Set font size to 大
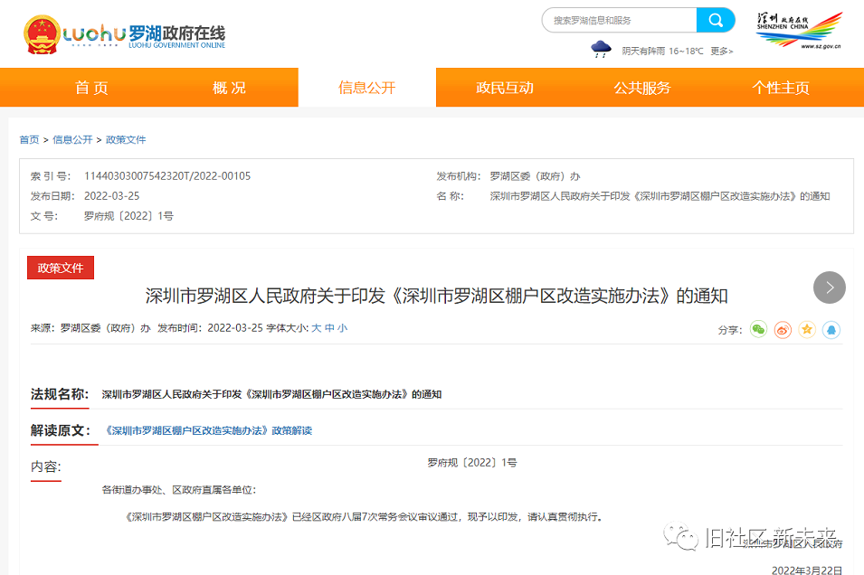 (317, 328)
